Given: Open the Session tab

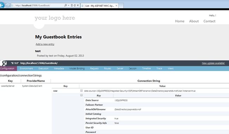Looking at the screenshot, I should pyautogui.click(x=132, y=68).
